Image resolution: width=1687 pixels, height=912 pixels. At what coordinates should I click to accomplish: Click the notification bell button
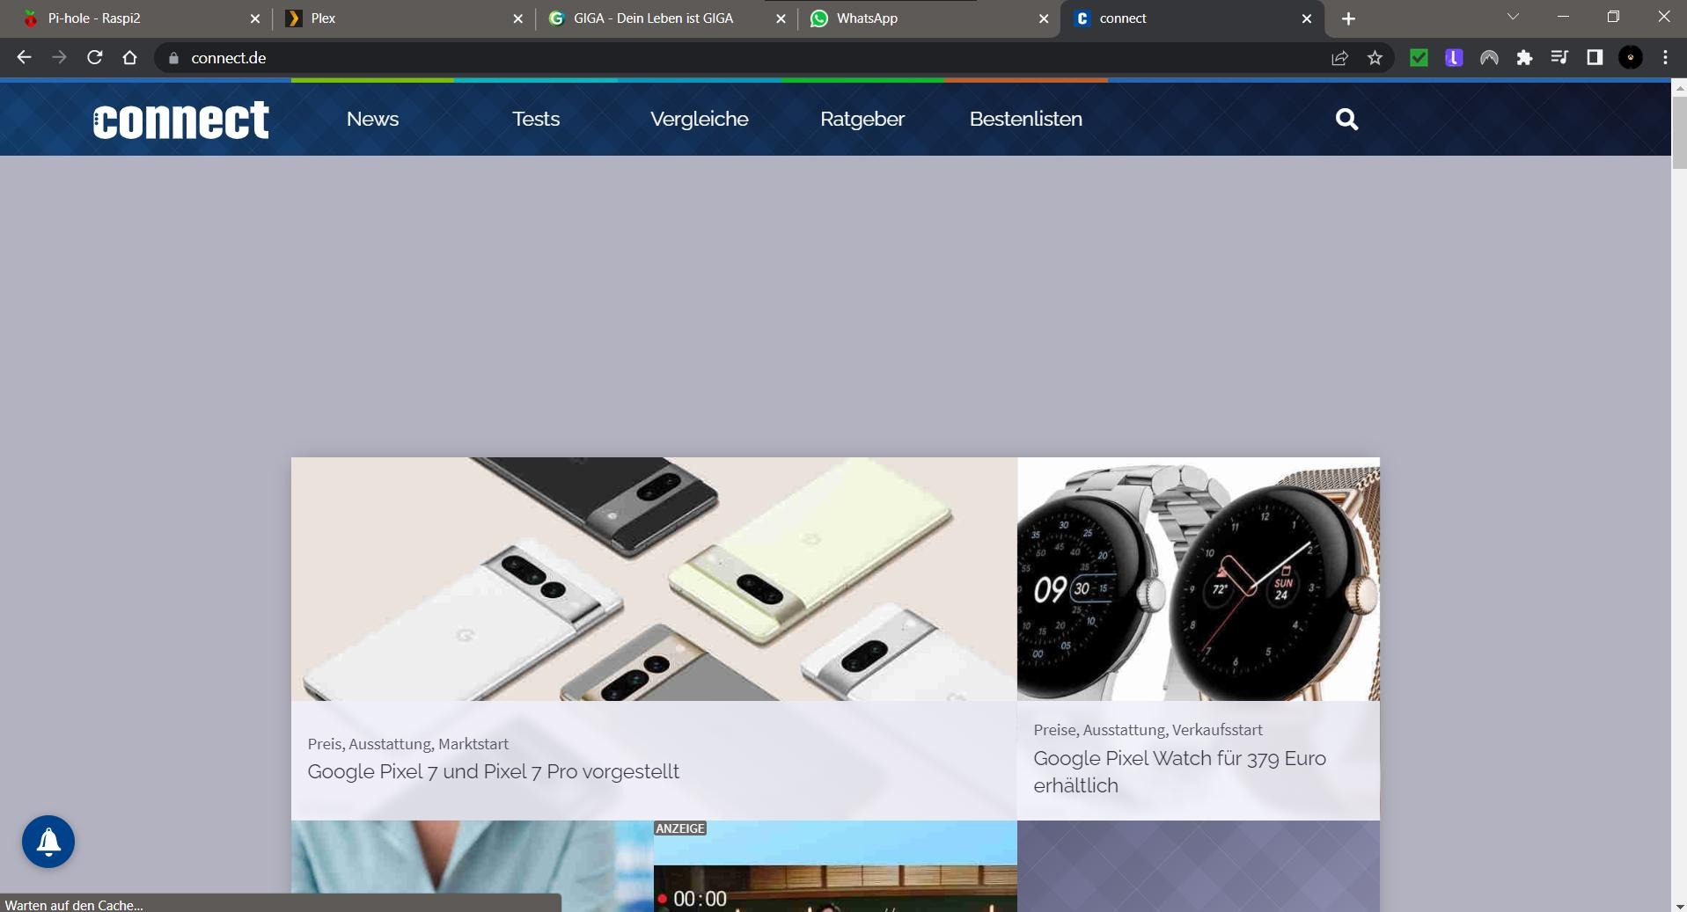pos(48,842)
